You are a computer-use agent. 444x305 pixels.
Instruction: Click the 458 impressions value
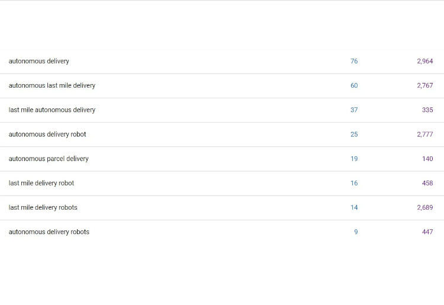427,183
